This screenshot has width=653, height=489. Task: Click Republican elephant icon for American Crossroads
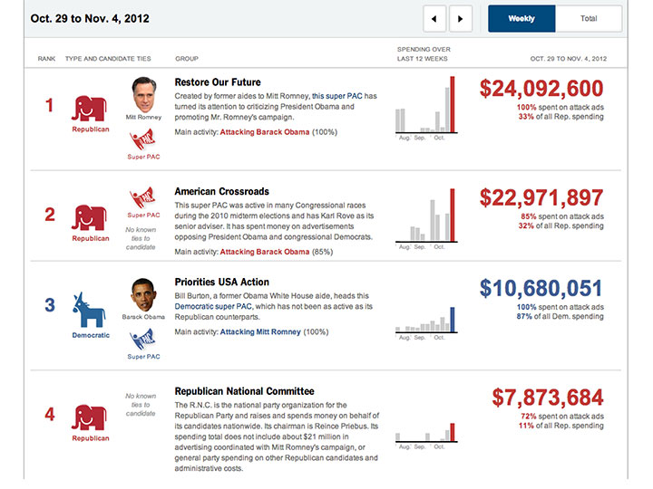click(90, 218)
